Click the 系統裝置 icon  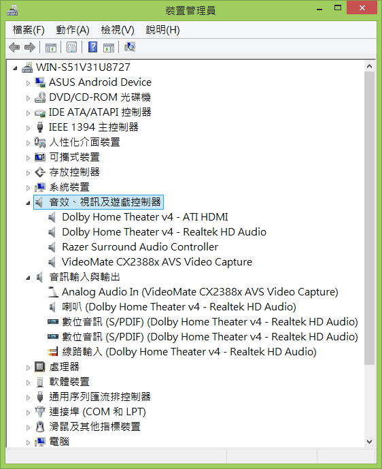pyautogui.click(x=40, y=187)
